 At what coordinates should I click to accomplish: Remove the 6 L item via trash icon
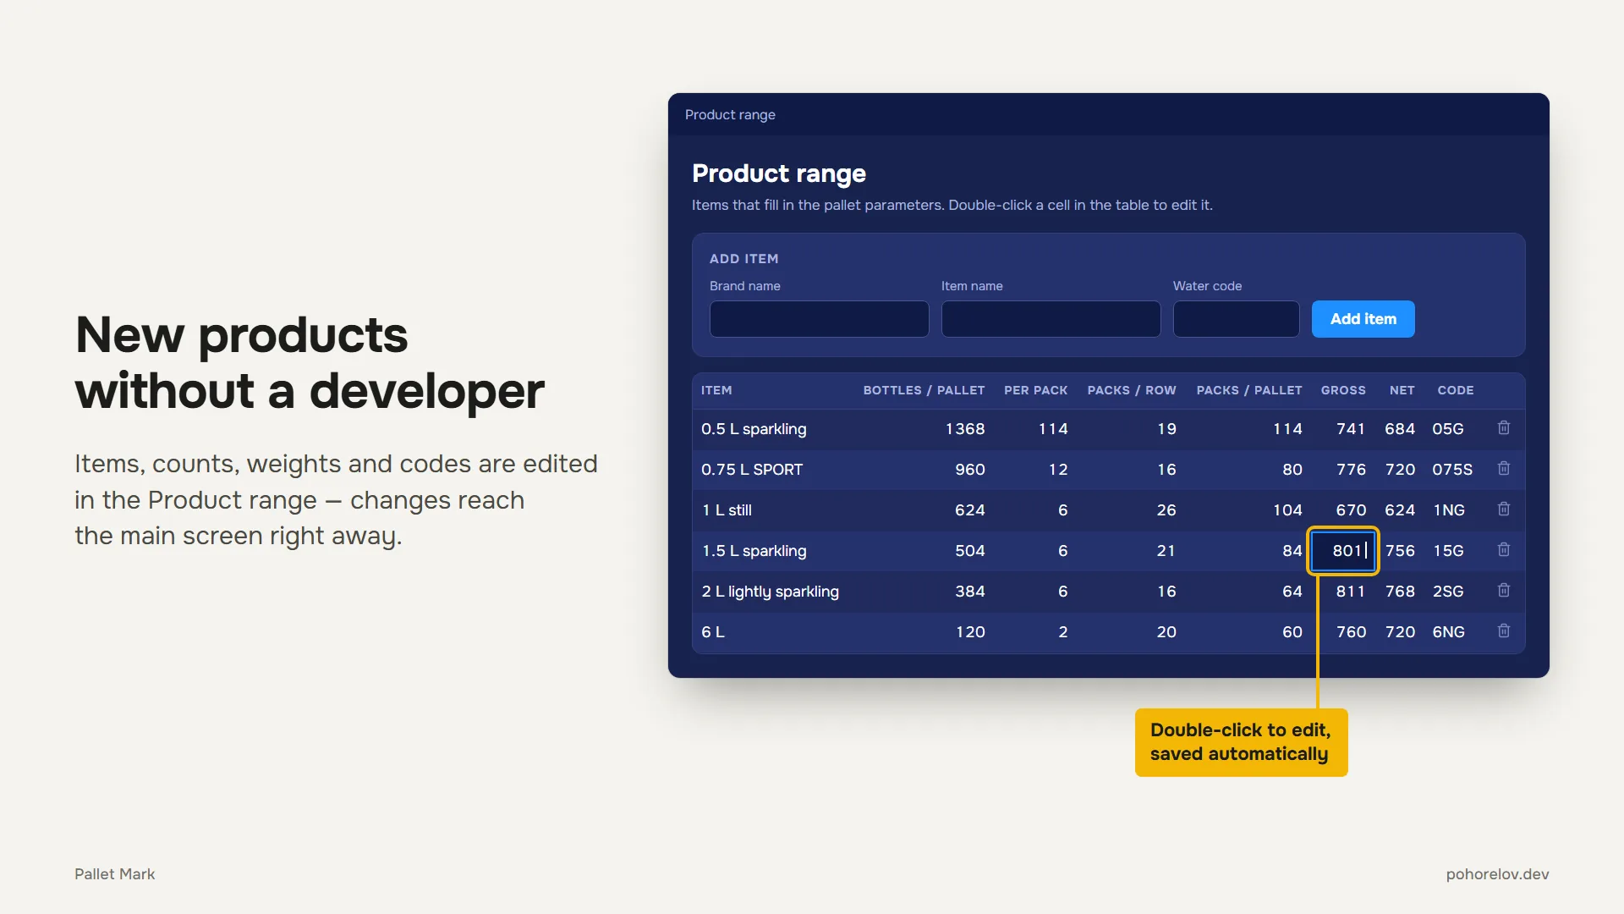(x=1504, y=631)
